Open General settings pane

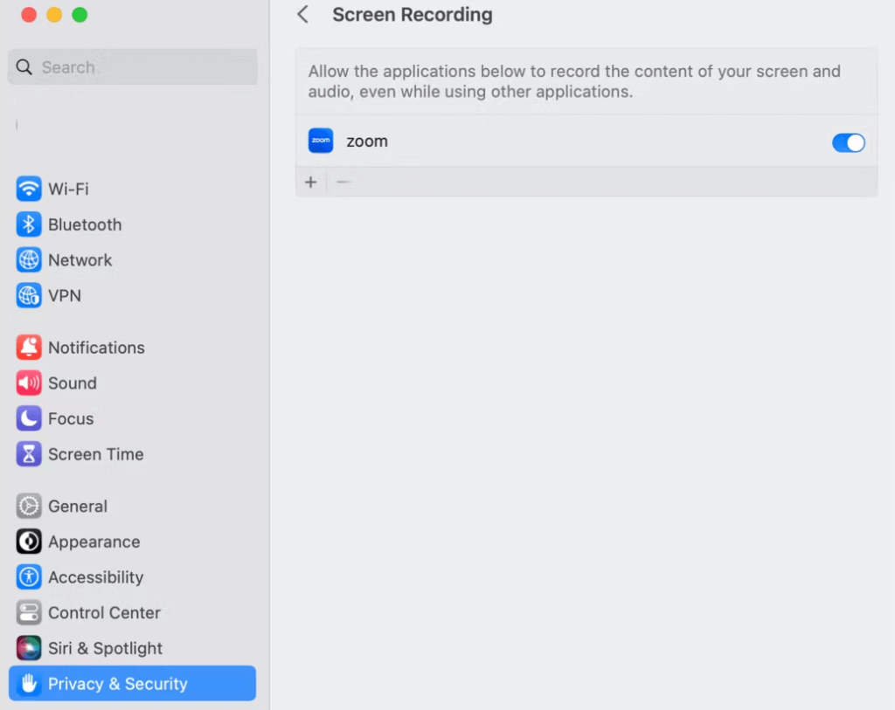click(x=77, y=507)
